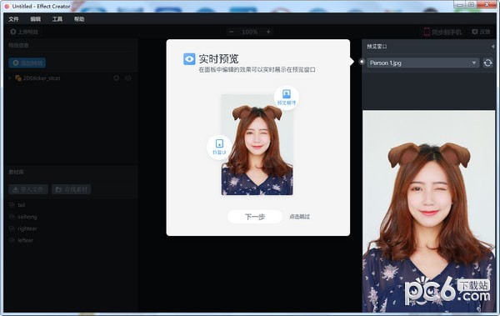
Task: Click the model image in the dialog
Action: 257,144
